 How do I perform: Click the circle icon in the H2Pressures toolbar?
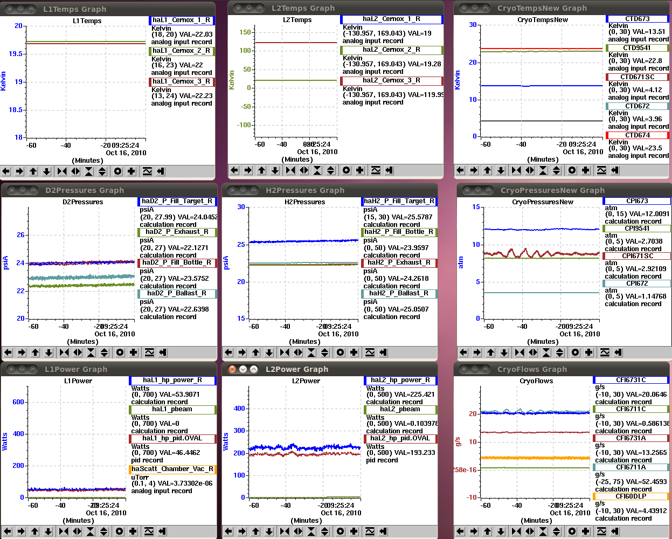pos(341,353)
